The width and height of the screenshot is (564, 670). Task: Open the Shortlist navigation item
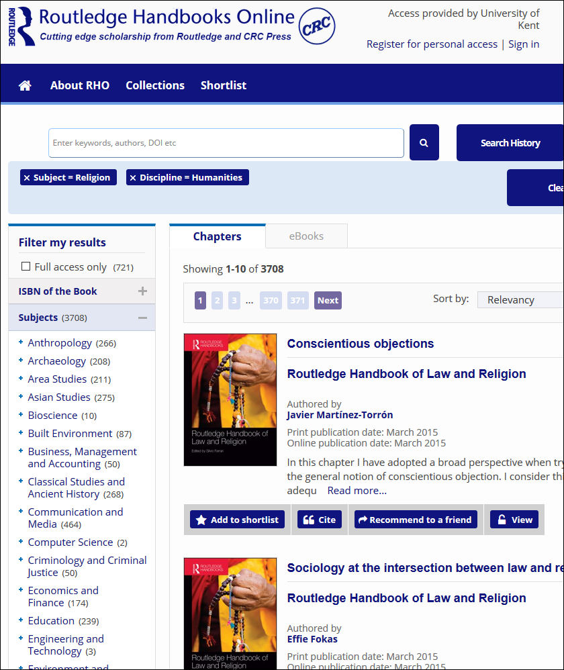(223, 85)
